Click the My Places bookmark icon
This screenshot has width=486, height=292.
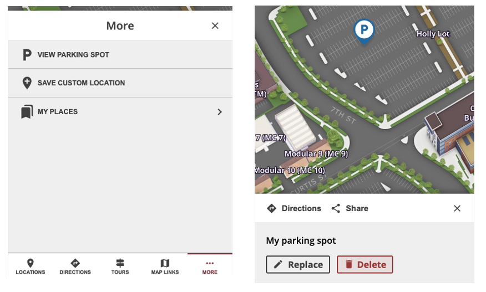27,112
